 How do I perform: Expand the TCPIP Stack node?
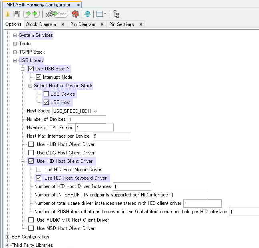pos(15,52)
